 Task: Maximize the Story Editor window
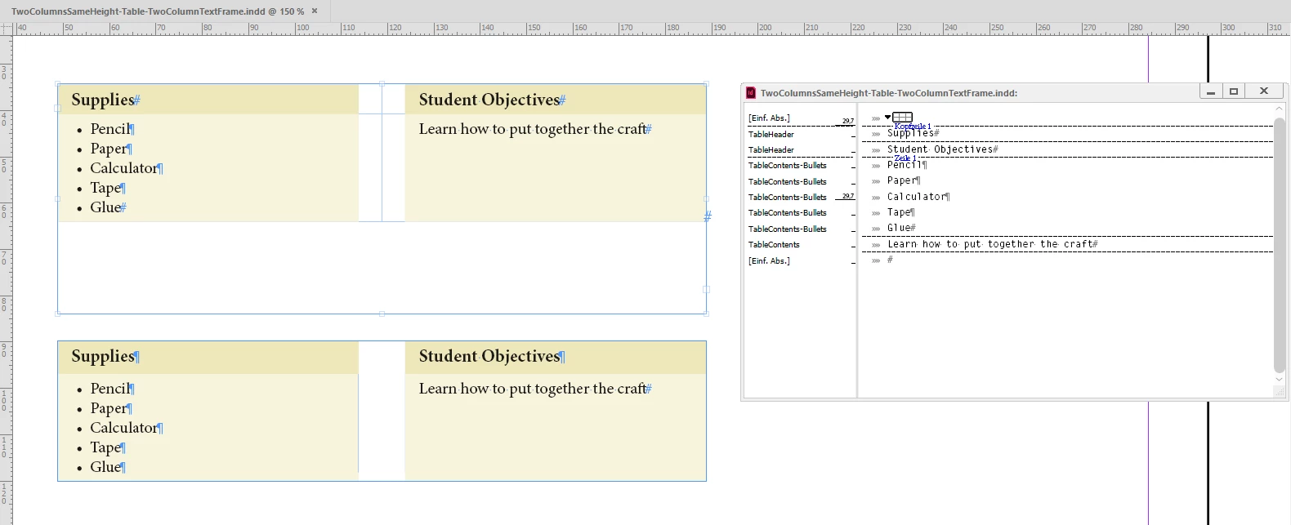tap(1234, 91)
